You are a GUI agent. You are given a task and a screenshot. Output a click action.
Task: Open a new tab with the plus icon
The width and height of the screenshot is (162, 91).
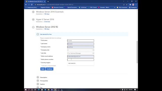tap(48, 2)
